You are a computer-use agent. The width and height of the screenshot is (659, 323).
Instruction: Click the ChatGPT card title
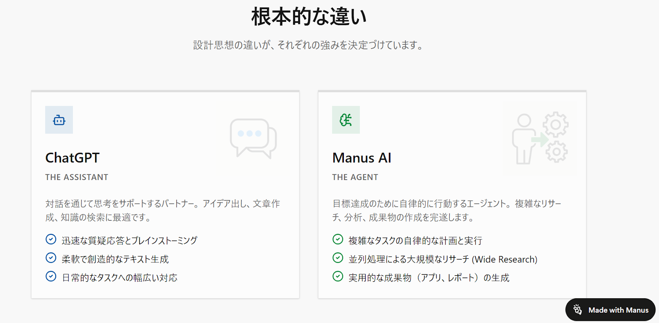coord(72,158)
